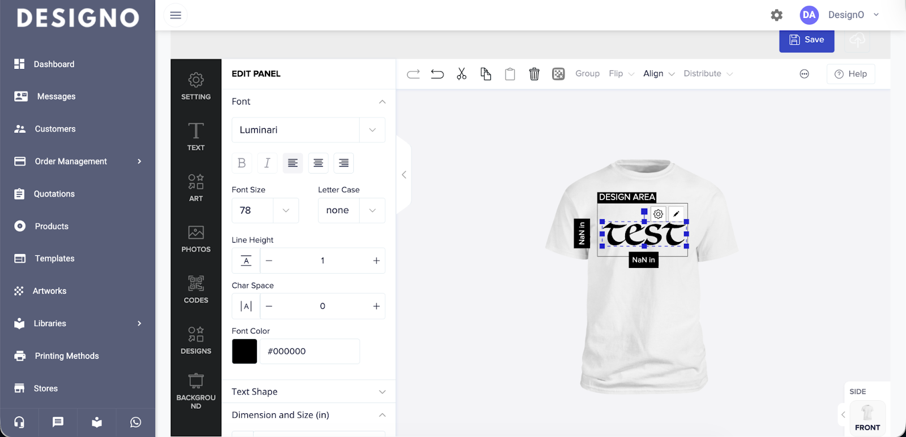Toggle bold text formatting

242,163
